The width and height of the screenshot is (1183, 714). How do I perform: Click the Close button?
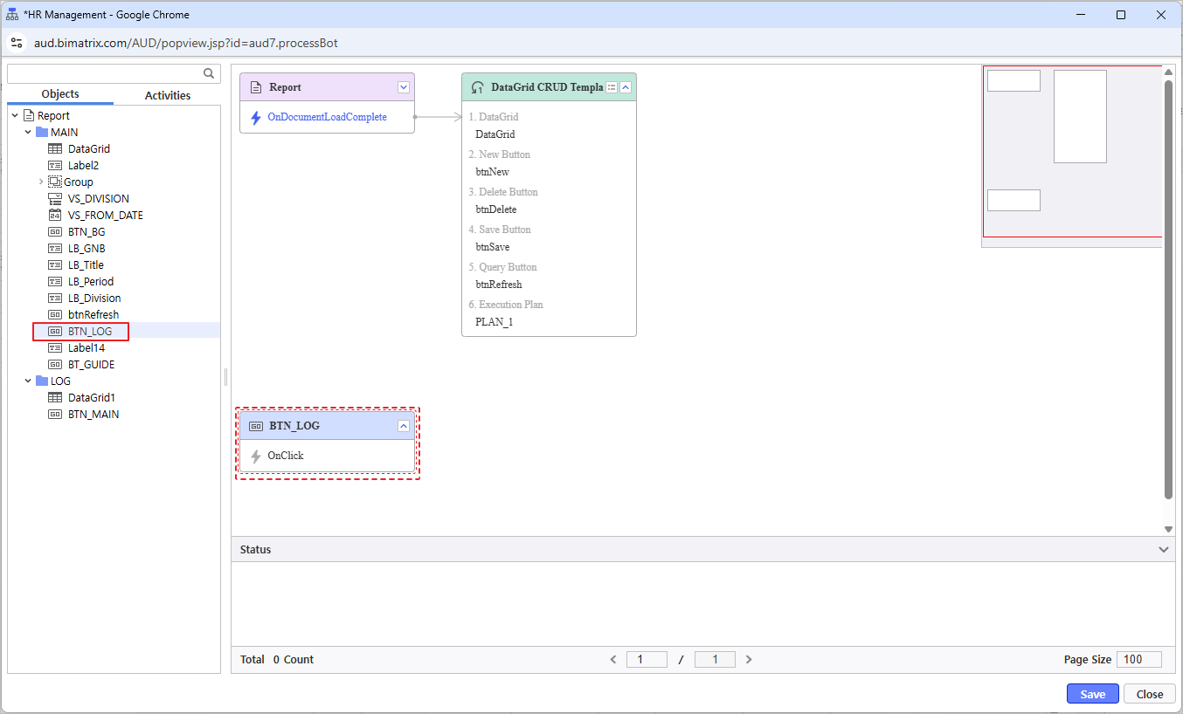[1149, 694]
